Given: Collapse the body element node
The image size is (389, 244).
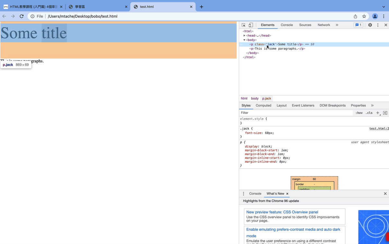Looking at the screenshot, I should 244,40.
